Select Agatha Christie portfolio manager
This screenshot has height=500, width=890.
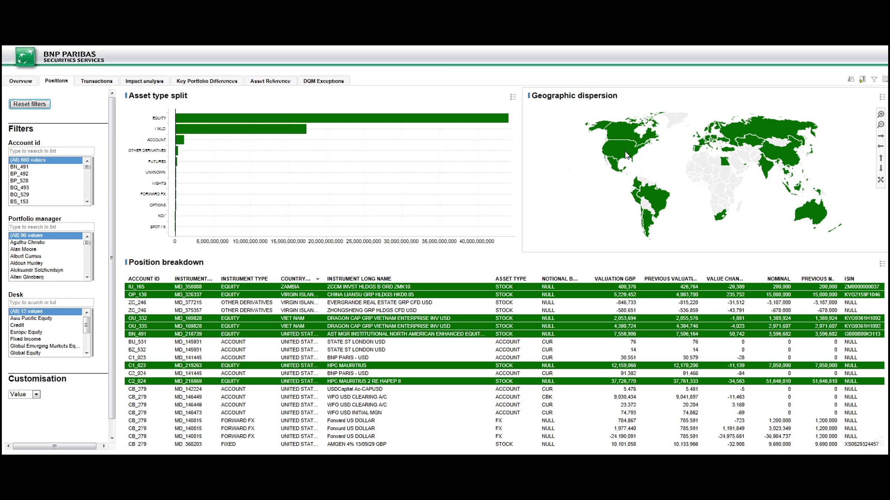click(x=27, y=242)
